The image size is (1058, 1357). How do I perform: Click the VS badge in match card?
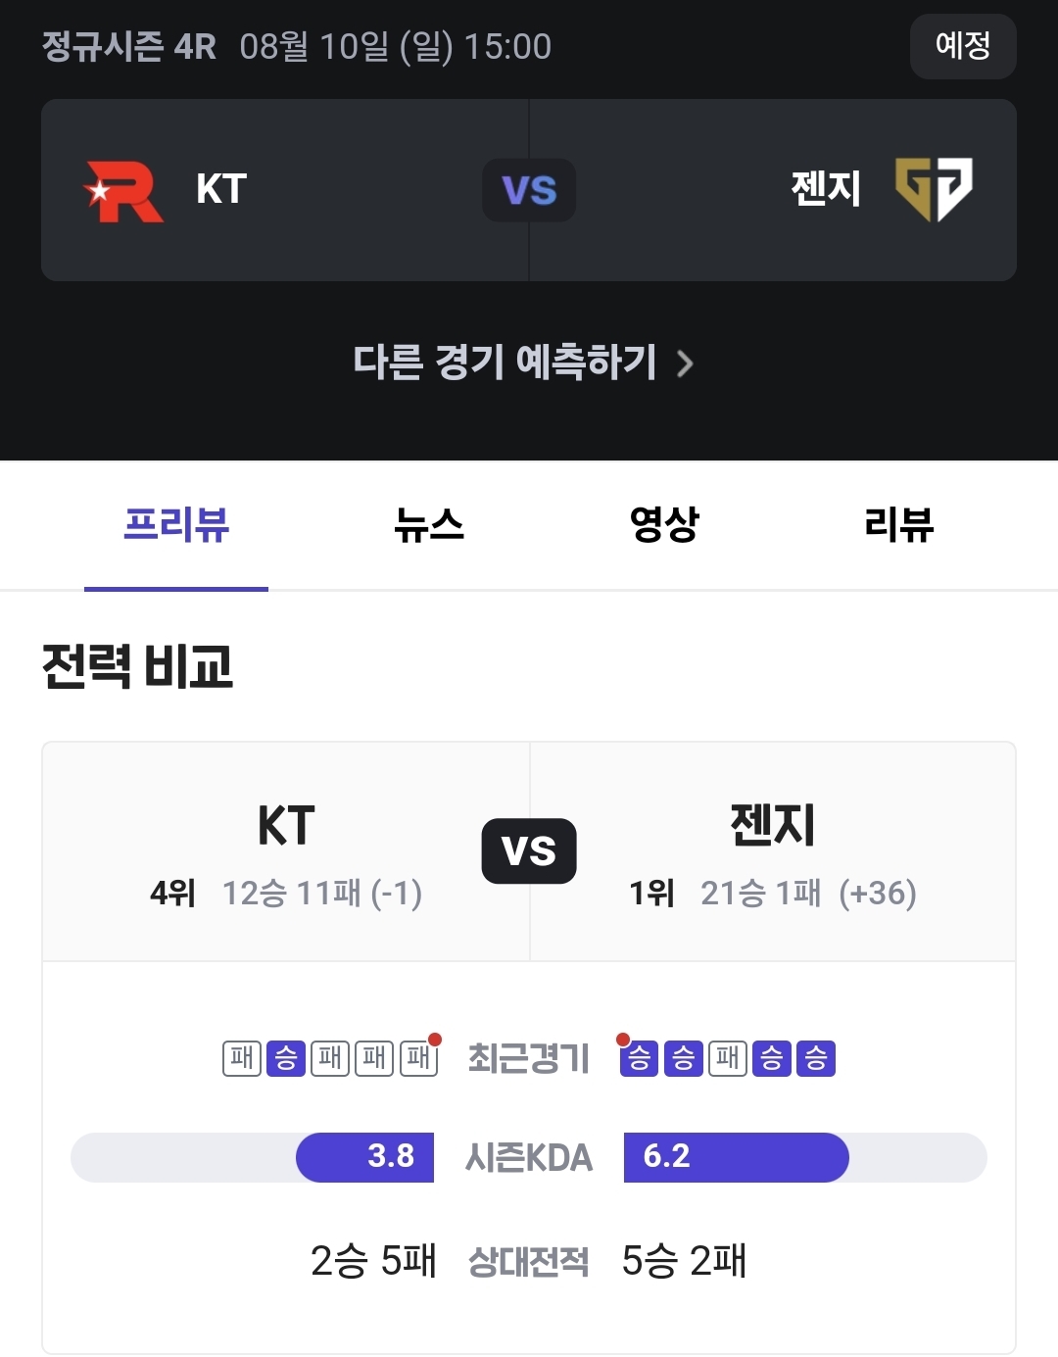pos(529,190)
